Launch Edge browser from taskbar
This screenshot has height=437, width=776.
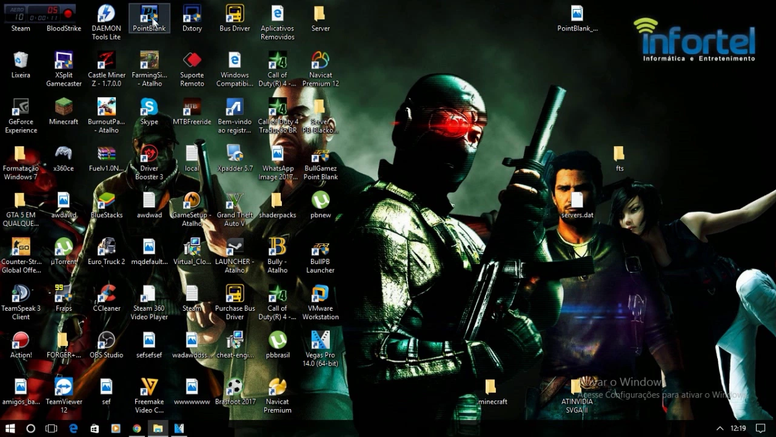(73, 429)
